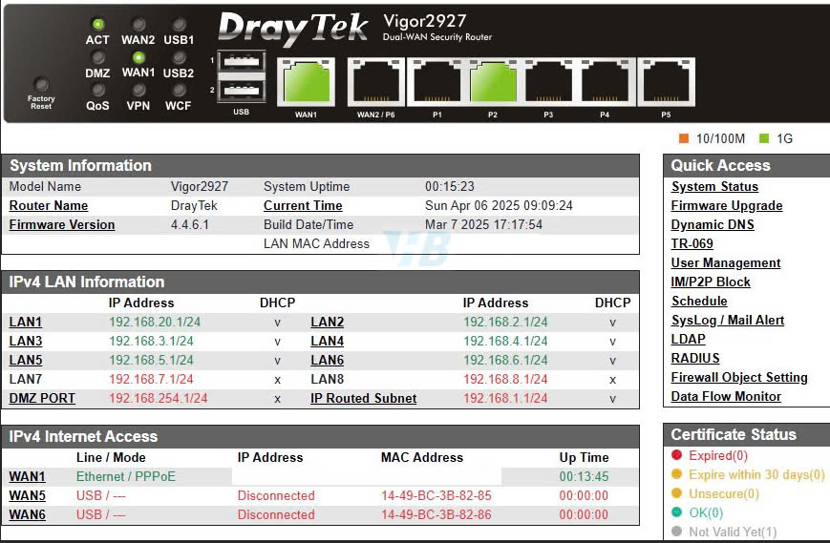
Task: Open Dynamic DNS in Quick Access
Action: coord(713,224)
